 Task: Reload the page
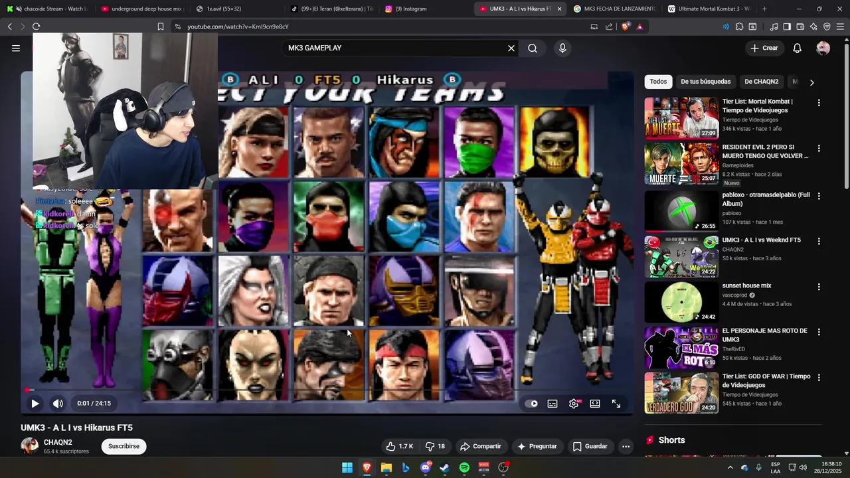[36, 27]
